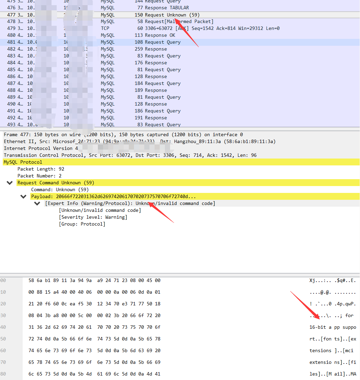Image resolution: width=360 pixels, height=380 pixels.
Task: Click the Severity level: Warning line
Action: tap(93, 217)
